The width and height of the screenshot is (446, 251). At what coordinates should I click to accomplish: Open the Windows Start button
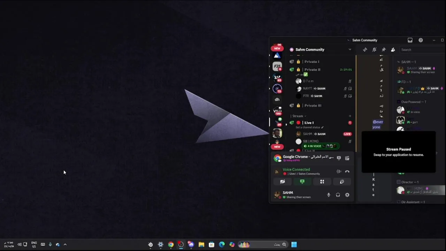pyautogui.click(x=294, y=245)
